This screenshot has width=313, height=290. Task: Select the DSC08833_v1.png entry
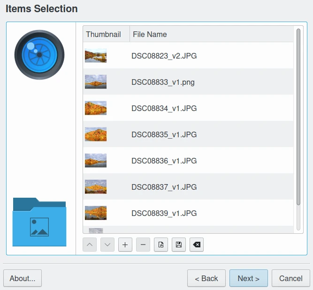click(x=163, y=82)
